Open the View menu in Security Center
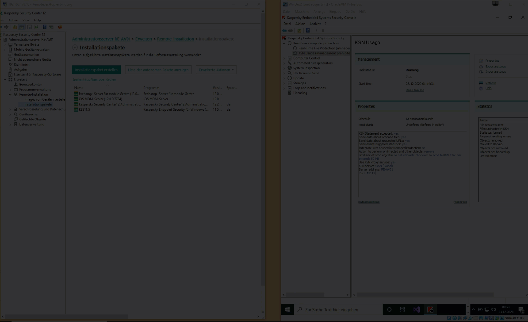528x322 pixels. [x=26, y=20]
